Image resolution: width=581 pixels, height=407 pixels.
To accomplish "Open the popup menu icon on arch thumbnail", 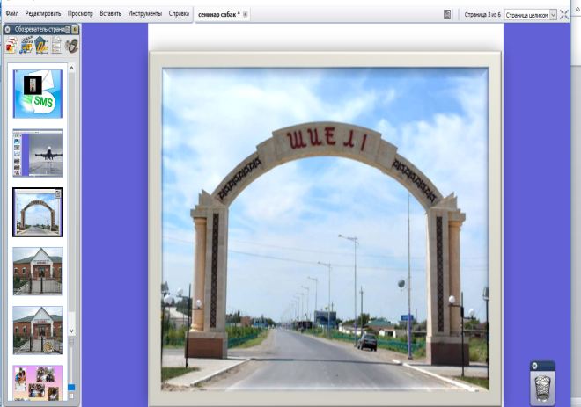I will point(58,193).
